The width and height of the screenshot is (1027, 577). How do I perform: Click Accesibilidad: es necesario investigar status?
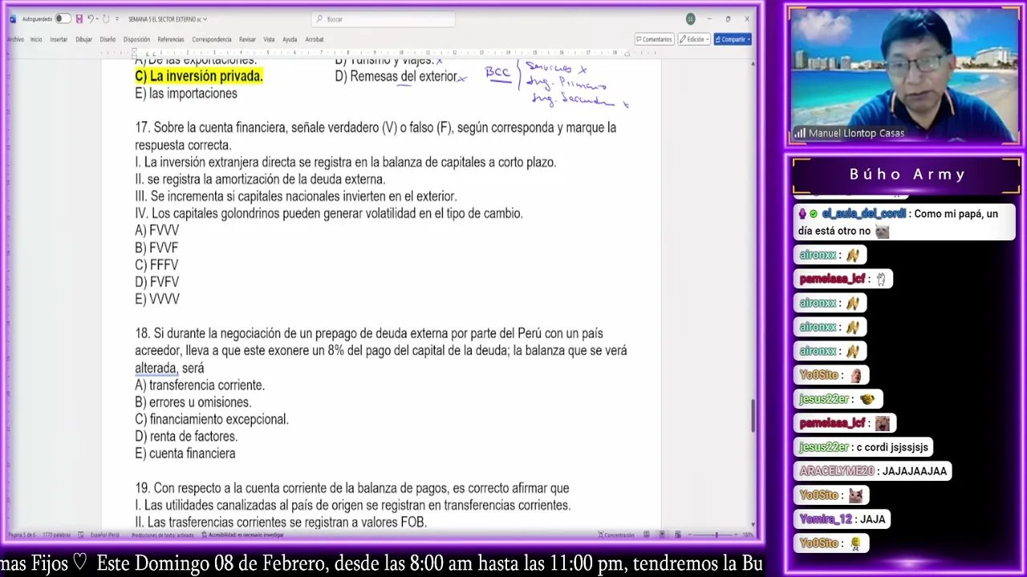[x=242, y=535]
